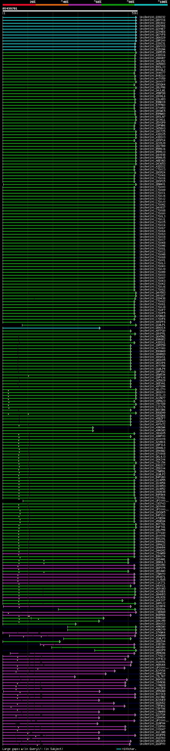Select hit label UniRef100_Q03411
The width and height of the screenshot is (170, 751).
click(152, 120)
